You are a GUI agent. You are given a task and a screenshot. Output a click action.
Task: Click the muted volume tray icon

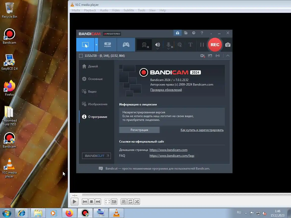point(264,213)
